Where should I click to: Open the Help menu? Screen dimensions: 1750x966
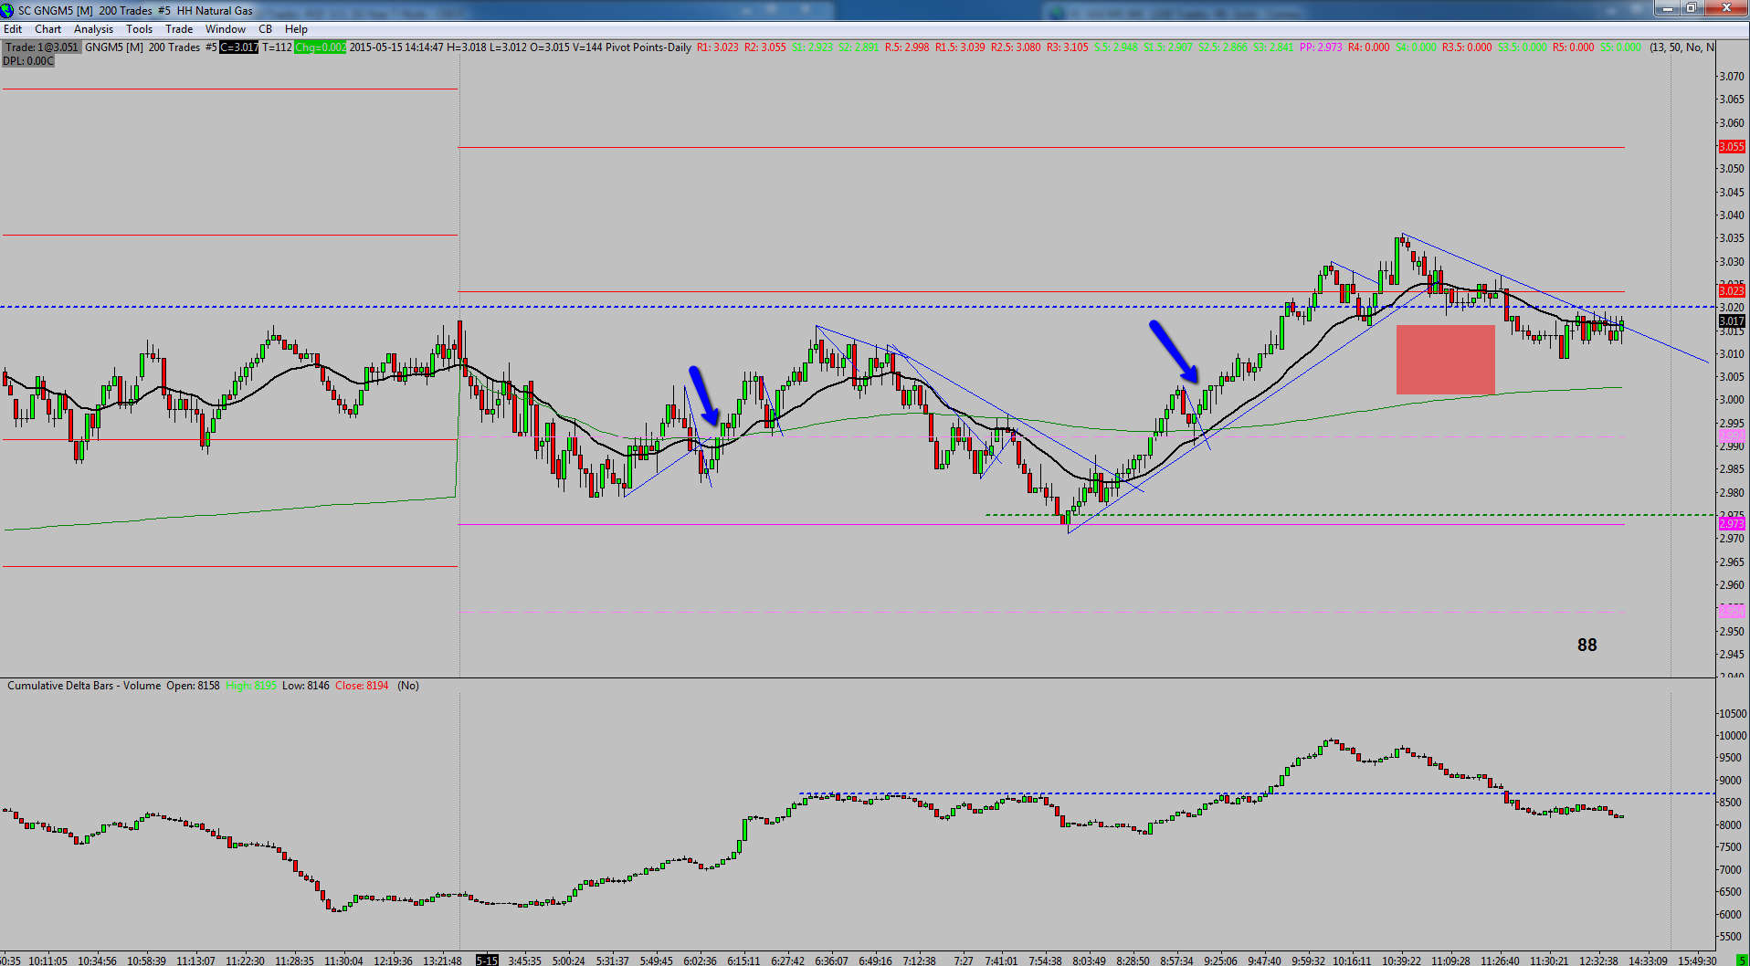pyautogui.click(x=296, y=29)
